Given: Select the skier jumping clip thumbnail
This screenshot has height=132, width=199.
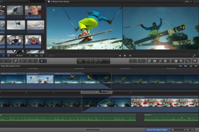Looking at the screenshot, I should point(15,12).
